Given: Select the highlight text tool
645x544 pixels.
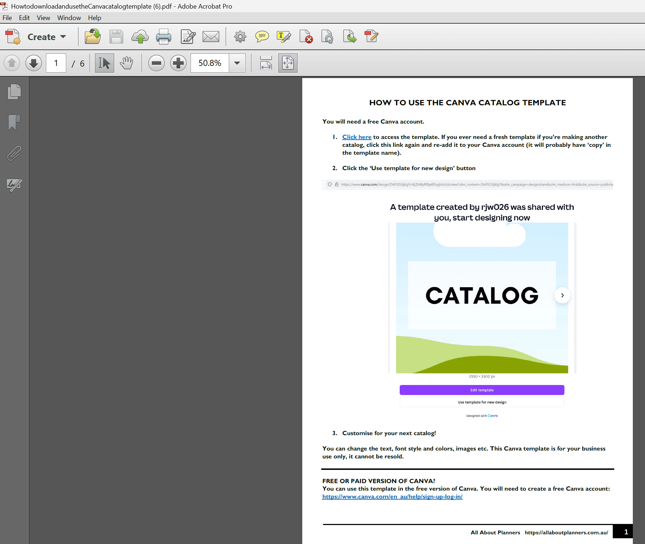Looking at the screenshot, I should [x=284, y=37].
